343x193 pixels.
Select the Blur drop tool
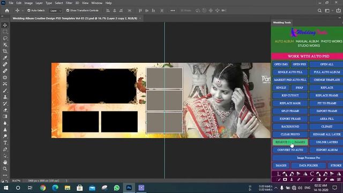point(5,123)
